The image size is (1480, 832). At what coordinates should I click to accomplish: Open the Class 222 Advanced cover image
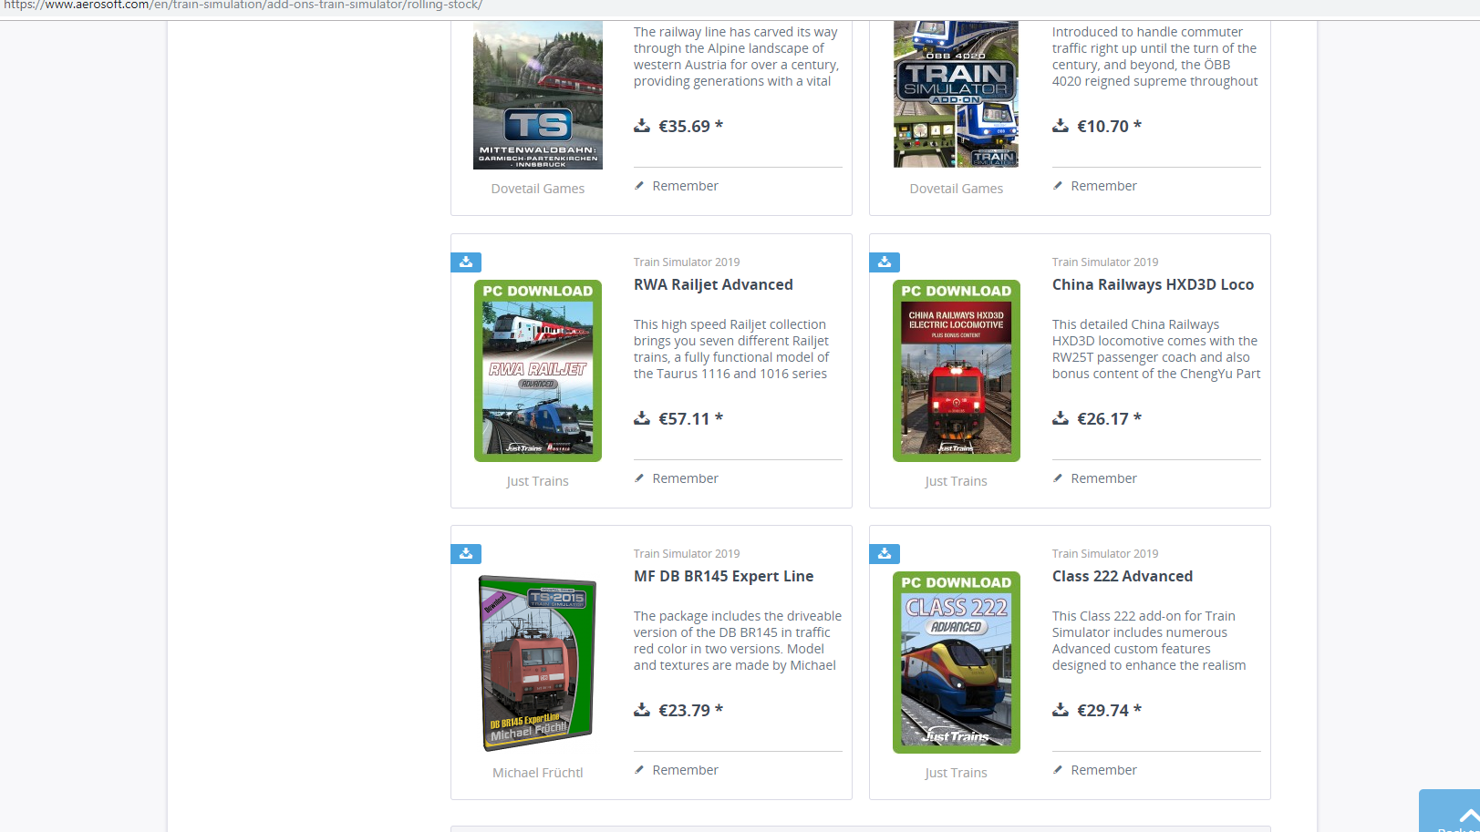point(957,663)
